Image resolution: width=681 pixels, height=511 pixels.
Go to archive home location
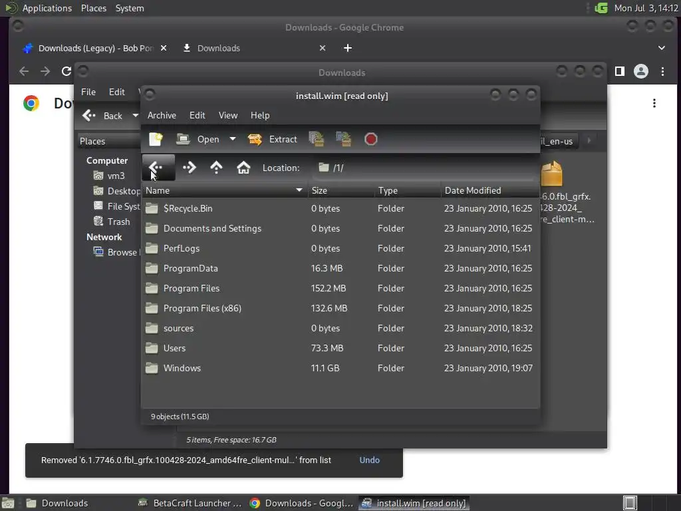point(243,168)
